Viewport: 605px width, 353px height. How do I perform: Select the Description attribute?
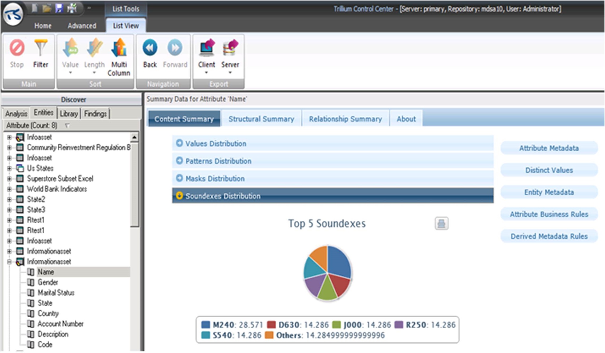53,334
